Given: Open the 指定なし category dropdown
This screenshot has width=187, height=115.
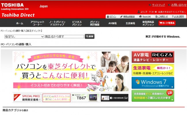Looking at the screenshot, I should [x=24, y=36].
